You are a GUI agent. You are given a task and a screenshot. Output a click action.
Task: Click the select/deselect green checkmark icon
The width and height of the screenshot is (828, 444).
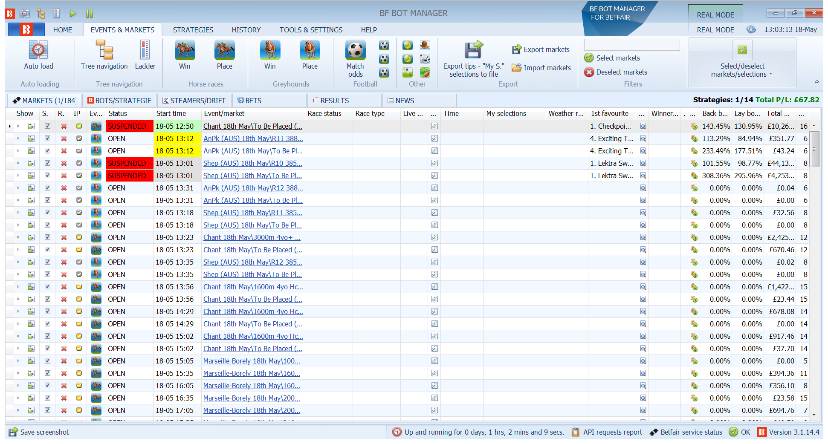point(742,50)
